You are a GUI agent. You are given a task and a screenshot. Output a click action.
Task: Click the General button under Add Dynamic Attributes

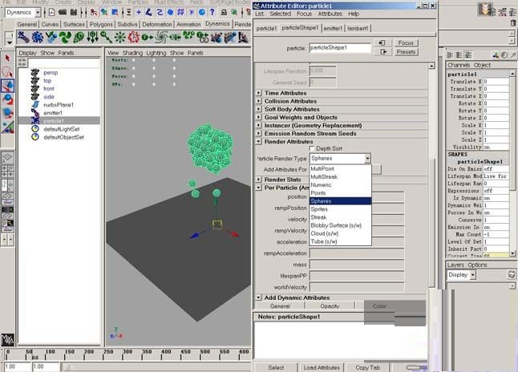point(280,306)
